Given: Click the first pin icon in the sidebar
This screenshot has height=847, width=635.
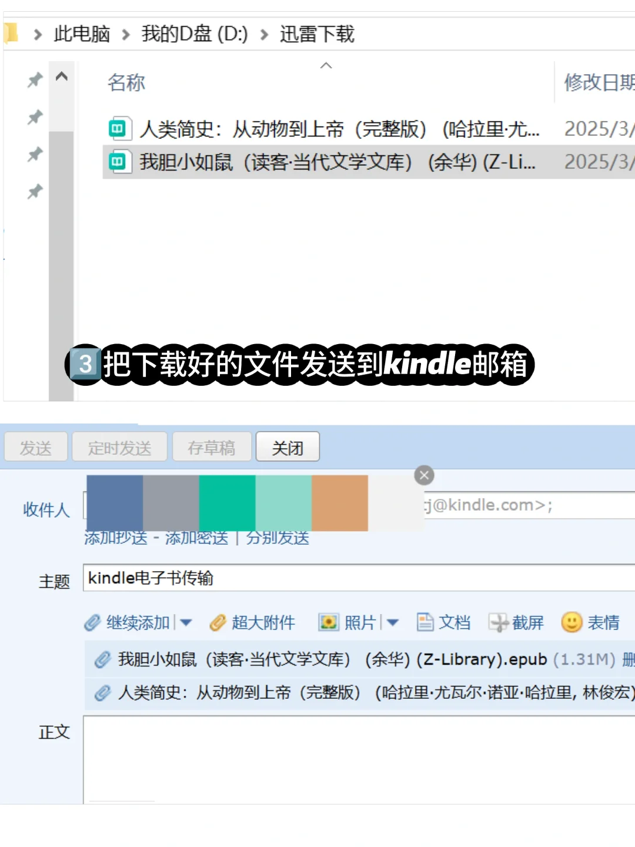Looking at the screenshot, I should click(35, 80).
